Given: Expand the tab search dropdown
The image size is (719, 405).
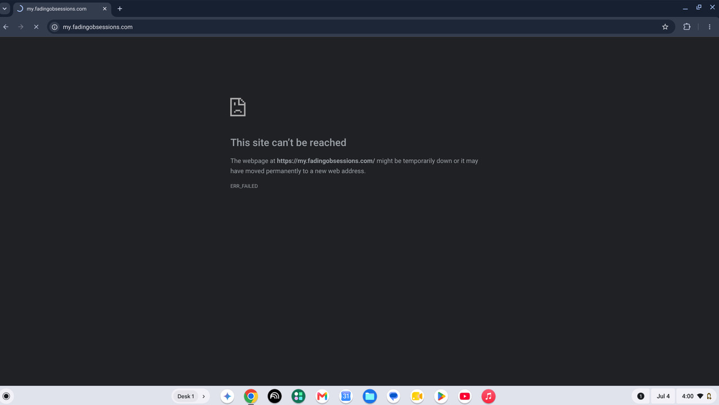Looking at the screenshot, I should [5, 8].
